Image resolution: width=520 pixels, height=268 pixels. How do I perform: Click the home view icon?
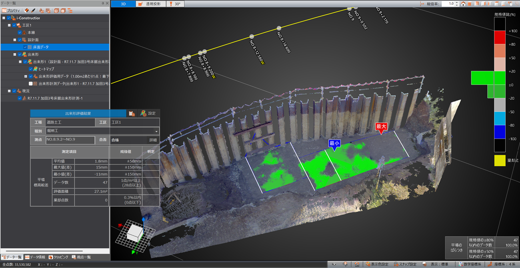point(463,4)
